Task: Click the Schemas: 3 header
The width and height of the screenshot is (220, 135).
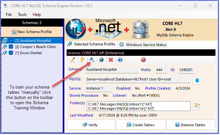Action: 32,23
